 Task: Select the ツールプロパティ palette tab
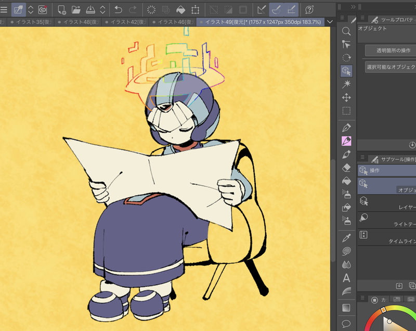393,20
